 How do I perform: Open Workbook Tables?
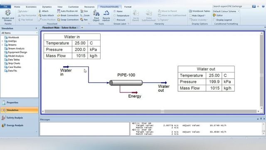199,11
